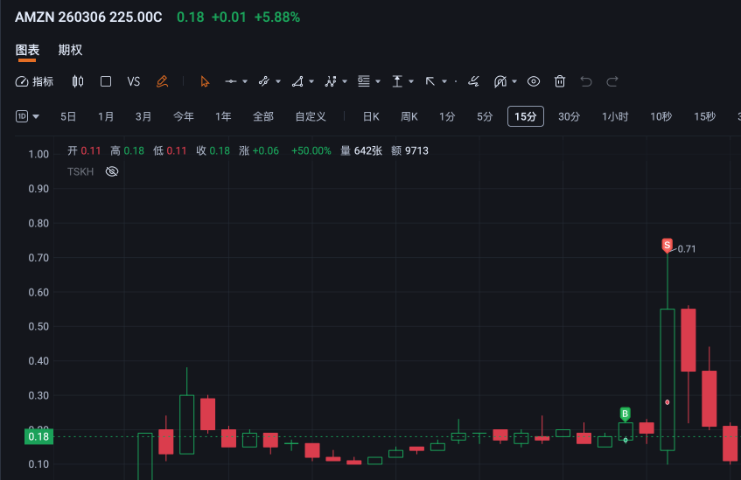
Task: Click the +5.88% change value
Action: 277,17
